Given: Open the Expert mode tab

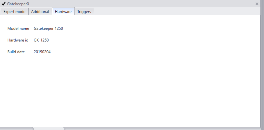Looking at the screenshot, I should (14, 12).
